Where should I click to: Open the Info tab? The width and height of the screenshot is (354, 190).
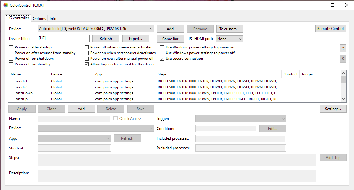(53, 19)
